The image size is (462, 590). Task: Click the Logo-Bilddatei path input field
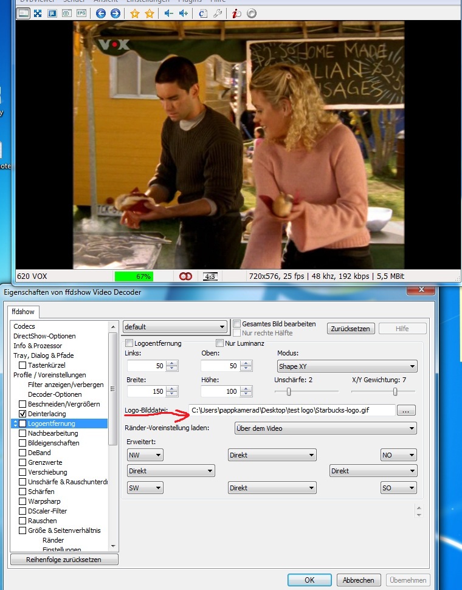pyautogui.click(x=292, y=411)
